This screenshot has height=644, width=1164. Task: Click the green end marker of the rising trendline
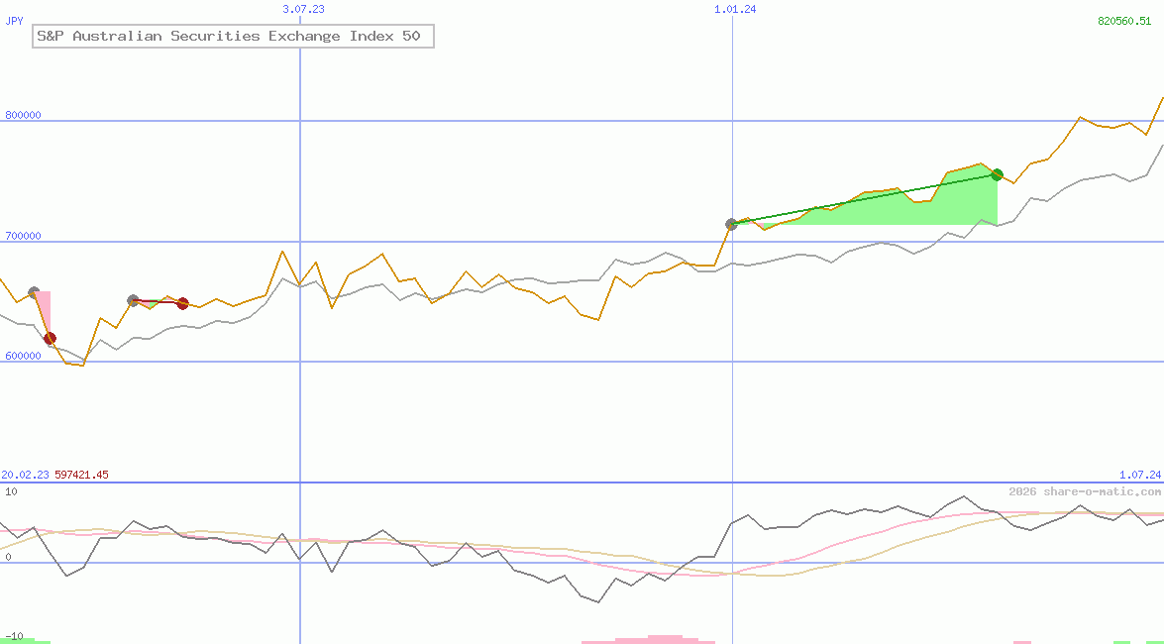click(x=997, y=174)
